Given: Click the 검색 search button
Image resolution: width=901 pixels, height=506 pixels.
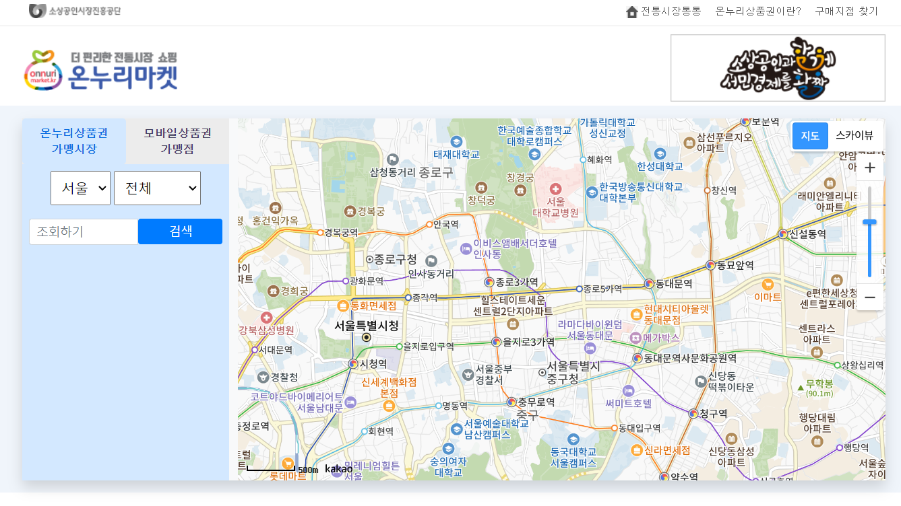Looking at the screenshot, I should (180, 231).
